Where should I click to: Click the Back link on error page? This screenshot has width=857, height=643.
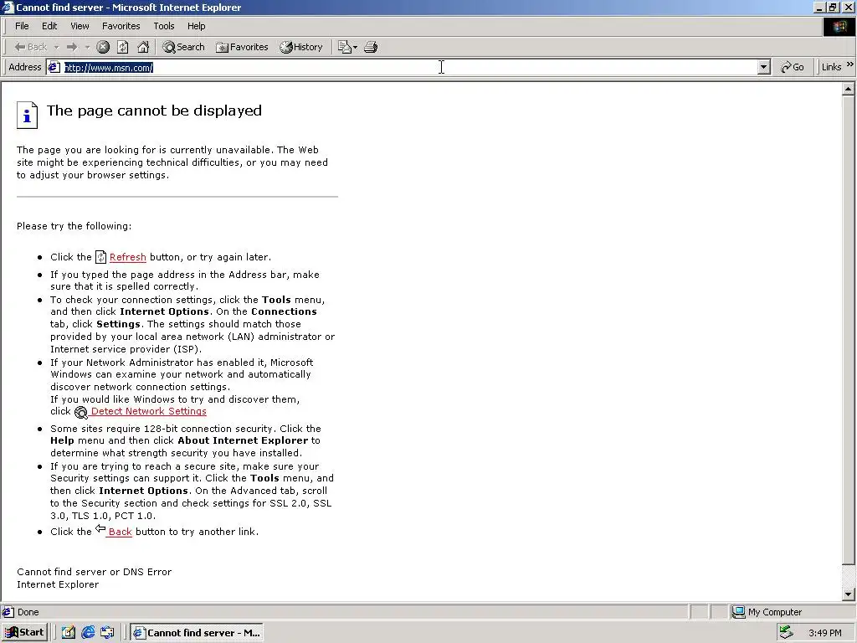120,532
